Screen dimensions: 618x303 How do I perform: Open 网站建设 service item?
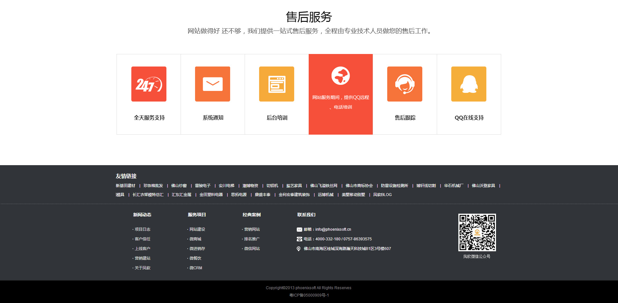tap(197, 229)
